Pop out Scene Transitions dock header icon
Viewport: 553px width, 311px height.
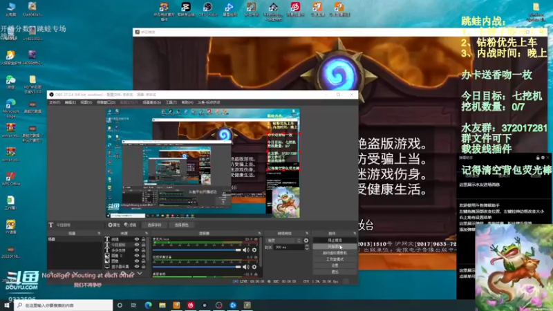tap(307, 234)
